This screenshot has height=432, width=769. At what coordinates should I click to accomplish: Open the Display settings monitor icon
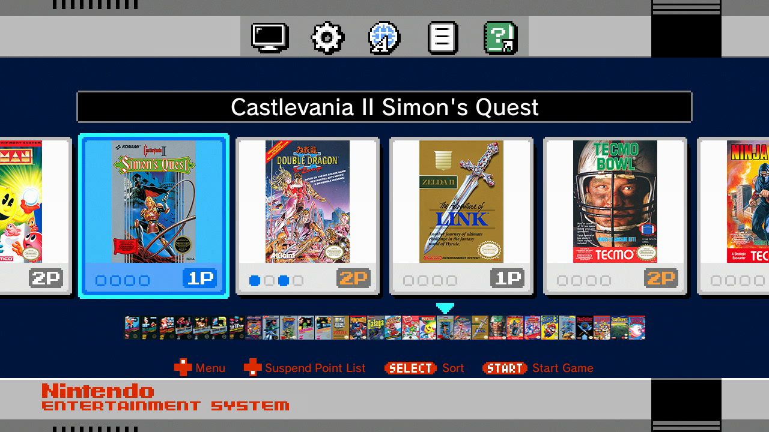270,37
